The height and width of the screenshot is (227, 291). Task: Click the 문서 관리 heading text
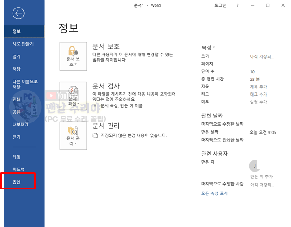[106, 126]
